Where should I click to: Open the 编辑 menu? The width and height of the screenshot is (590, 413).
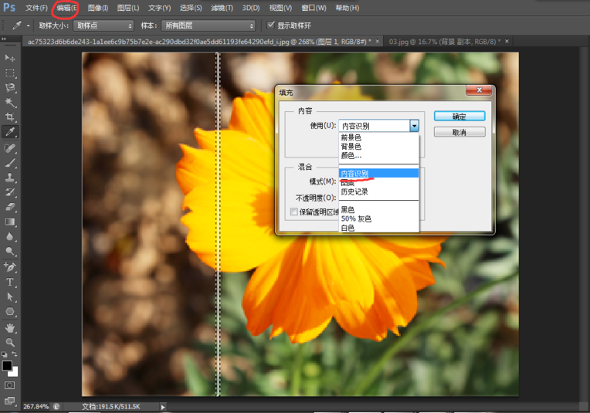tap(66, 8)
